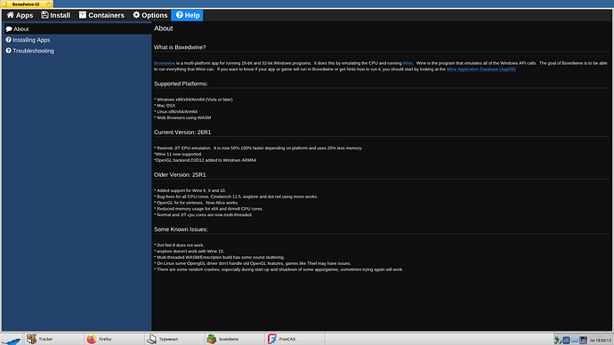Select the Help tab
This screenshot has height=345, width=614.
point(187,15)
